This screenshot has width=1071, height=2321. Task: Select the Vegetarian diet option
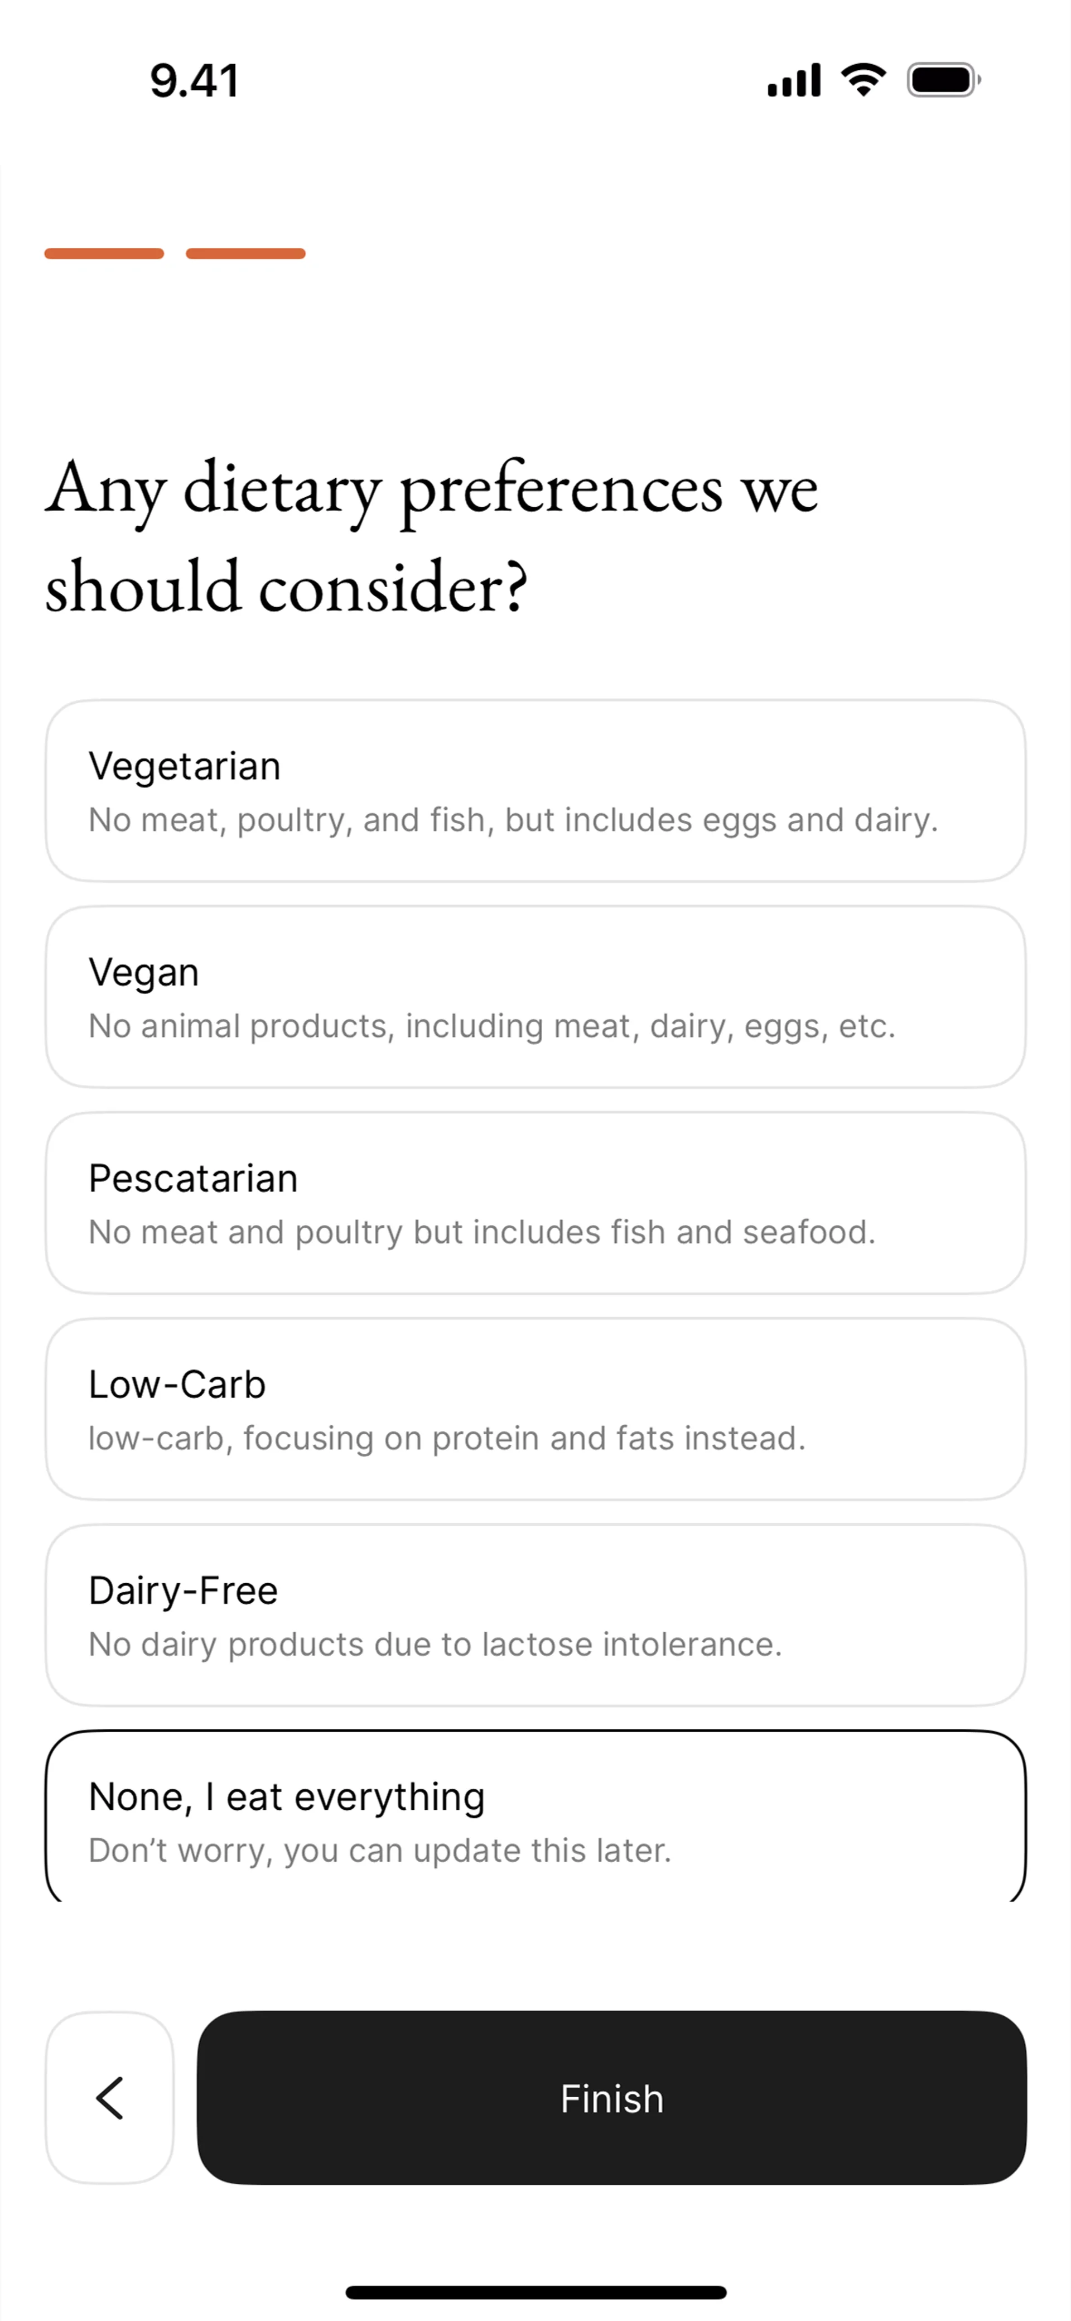[535, 790]
